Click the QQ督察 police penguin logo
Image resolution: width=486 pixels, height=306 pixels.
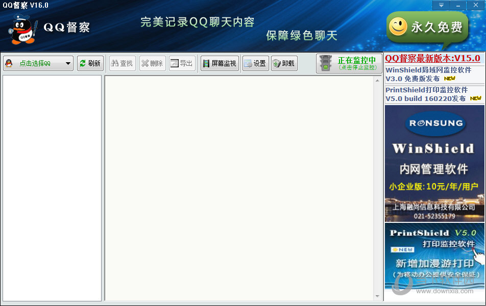pyautogui.click(x=22, y=30)
